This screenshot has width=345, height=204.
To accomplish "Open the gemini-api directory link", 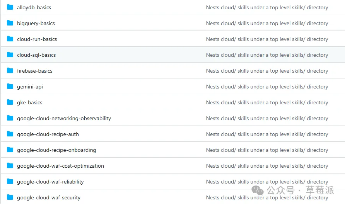I will (30, 87).
